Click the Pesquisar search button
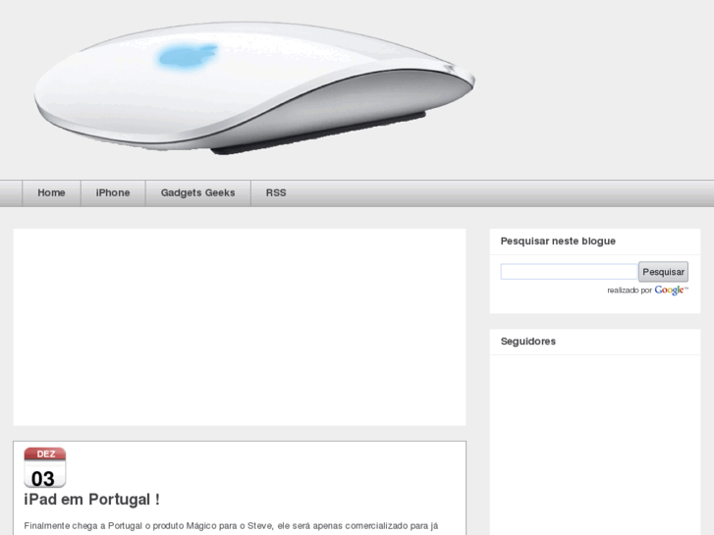 pyautogui.click(x=663, y=272)
